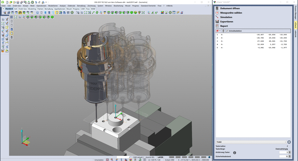Viewport: 298px width, 161px height.
Task: Click the settings gear next to the TS460 dropdown
Action: pyautogui.click(x=289, y=142)
